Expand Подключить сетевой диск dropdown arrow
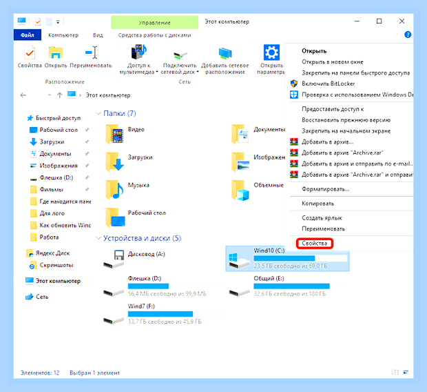 (x=198, y=72)
